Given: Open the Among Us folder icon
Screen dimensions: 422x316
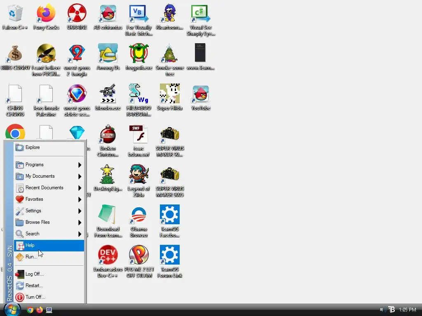Looking at the screenshot, I should (108, 53).
